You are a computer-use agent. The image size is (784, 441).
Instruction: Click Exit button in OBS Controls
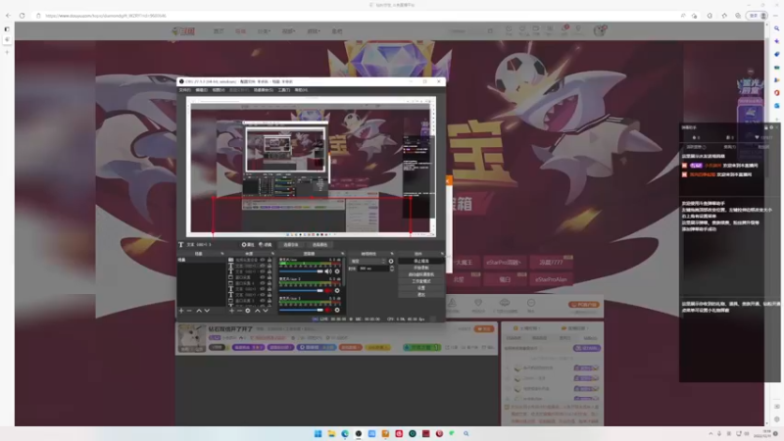[421, 295]
